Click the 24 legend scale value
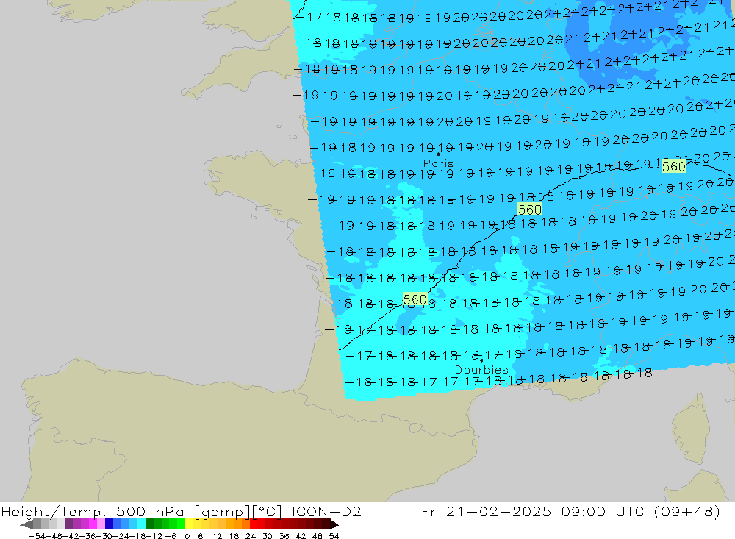735x539 pixels. click(x=251, y=536)
